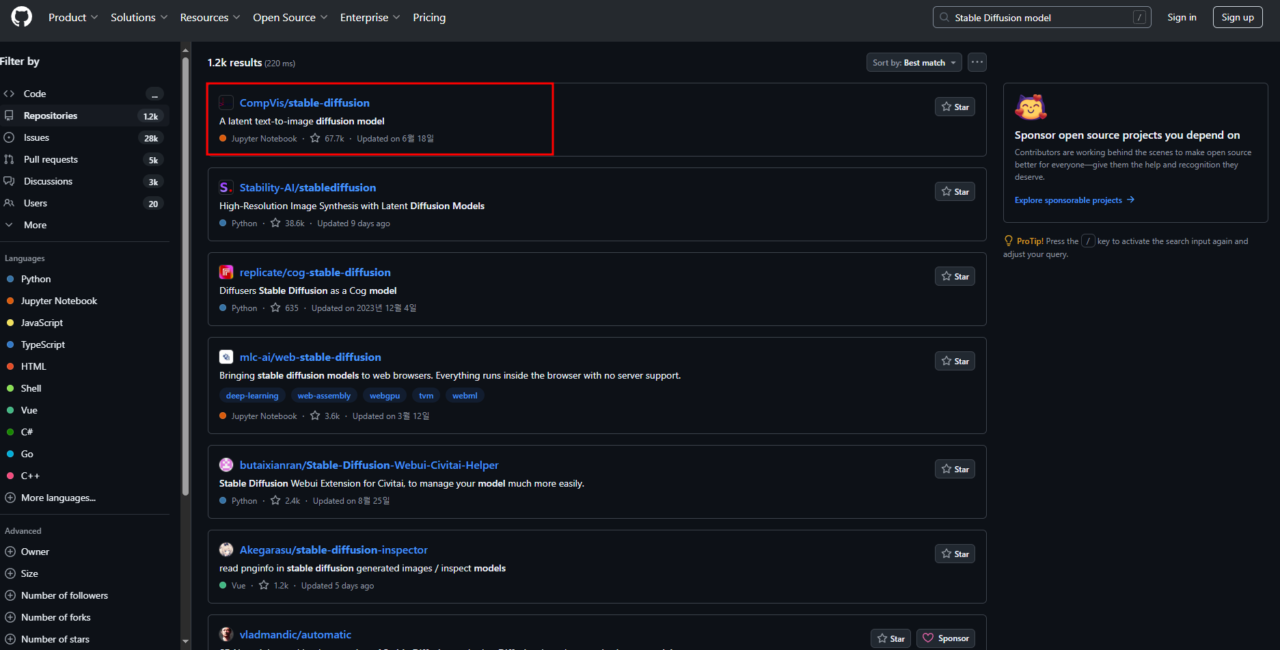Select the Discussions filter
Screen dimensions: 1280x650
pos(84,181)
